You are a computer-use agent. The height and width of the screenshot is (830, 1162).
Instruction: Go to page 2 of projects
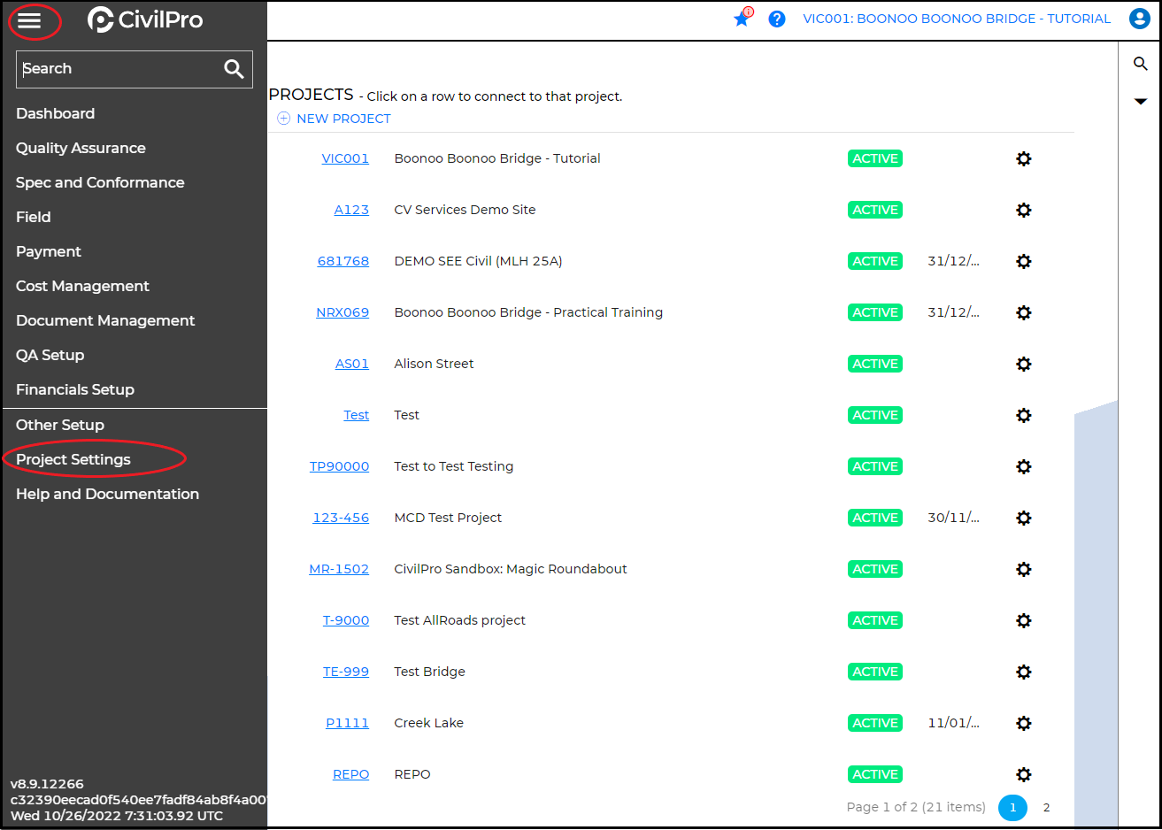click(1046, 807)
